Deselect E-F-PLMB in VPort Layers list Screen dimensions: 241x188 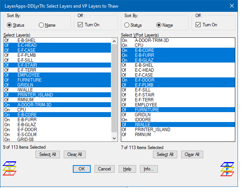tap(178, 85)
